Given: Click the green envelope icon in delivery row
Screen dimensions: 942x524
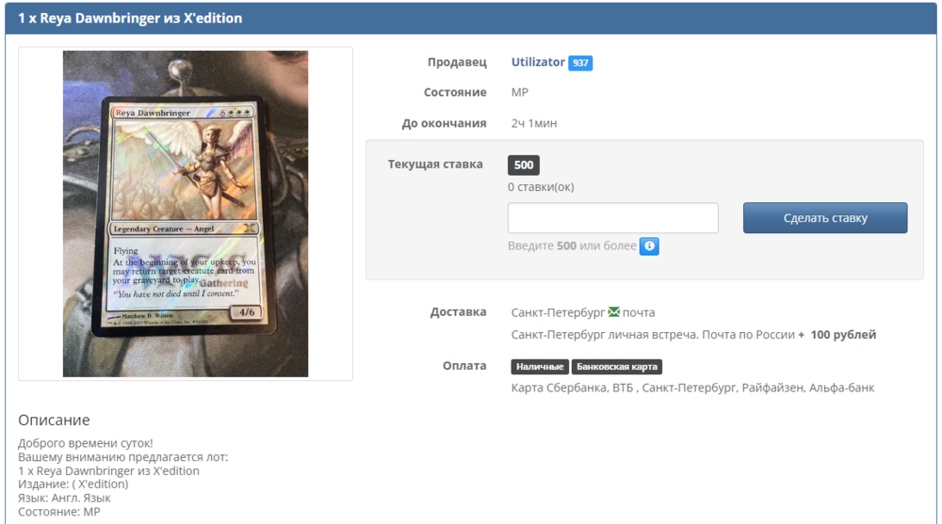Looking at the screenshot, I should [614, 312].
